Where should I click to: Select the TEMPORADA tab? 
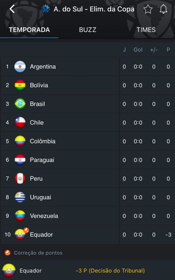tap(29, 30)
